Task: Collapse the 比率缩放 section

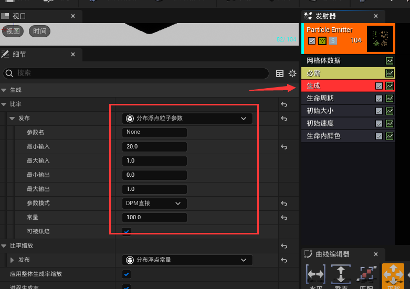Action: pyautogui.click(x=4, y=246)
